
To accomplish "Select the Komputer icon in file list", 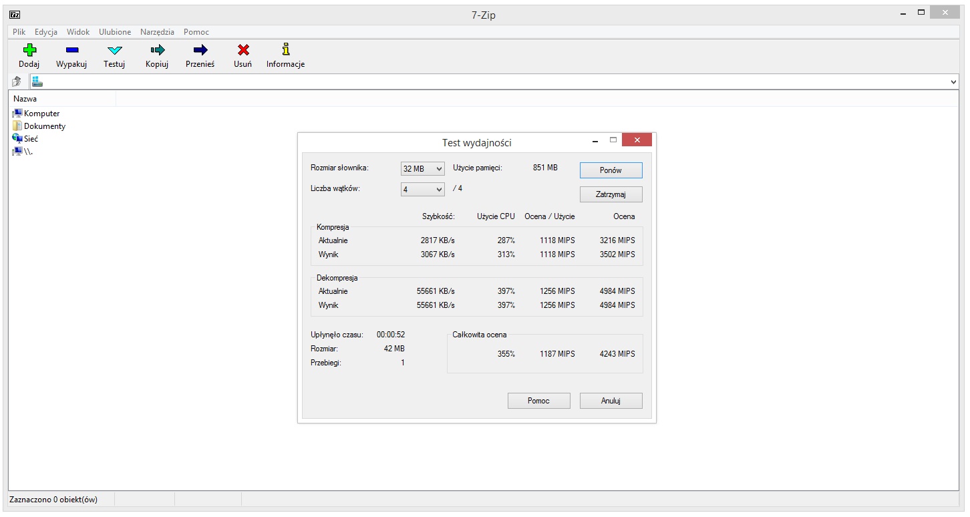I will [17, 114].
